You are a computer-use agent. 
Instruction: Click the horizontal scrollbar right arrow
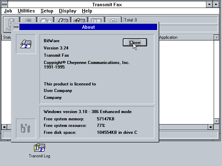[x=211, y=127]
